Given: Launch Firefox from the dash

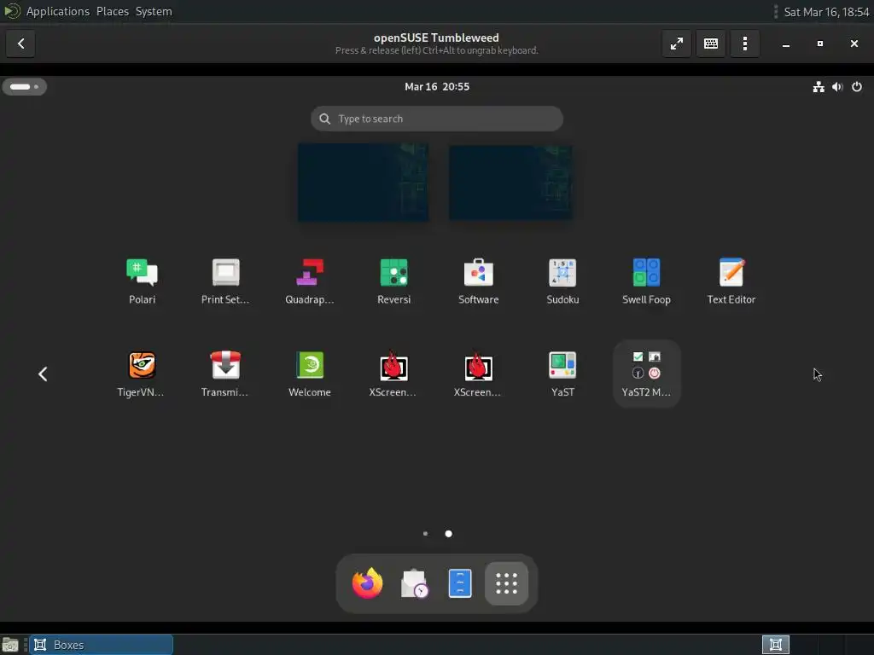Looking at the screenshot, I should [367, 583].
